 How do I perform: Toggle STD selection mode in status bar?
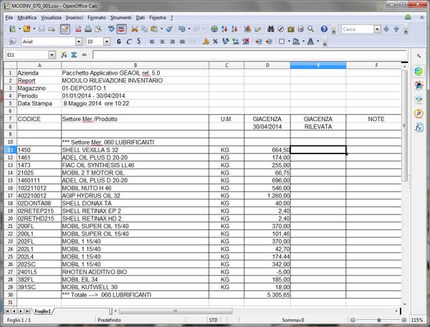click(213, 320)
